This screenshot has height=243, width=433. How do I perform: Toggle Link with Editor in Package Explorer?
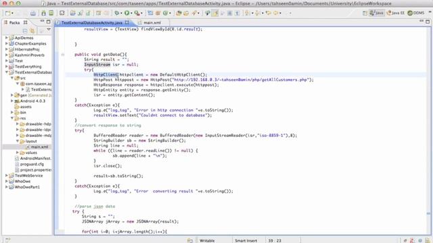tap(32, 31)
